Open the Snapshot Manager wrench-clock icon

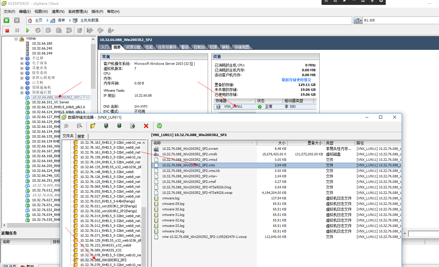(x=69, y=30)
